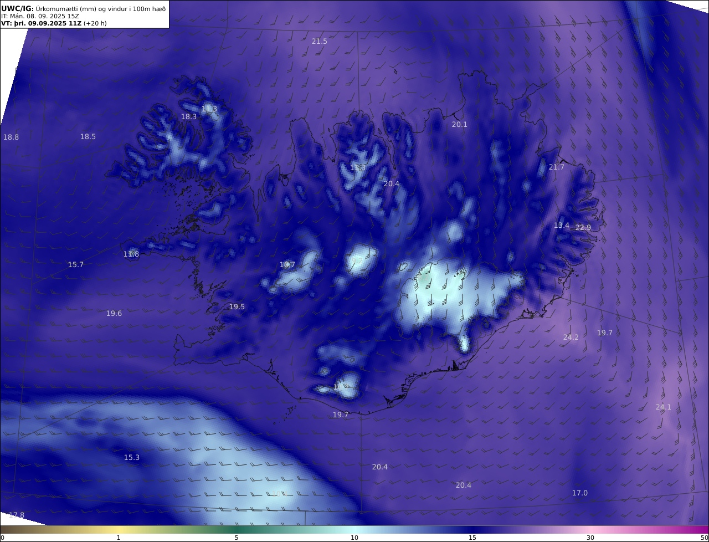Click the 18.8 value label

coord(11,137)
